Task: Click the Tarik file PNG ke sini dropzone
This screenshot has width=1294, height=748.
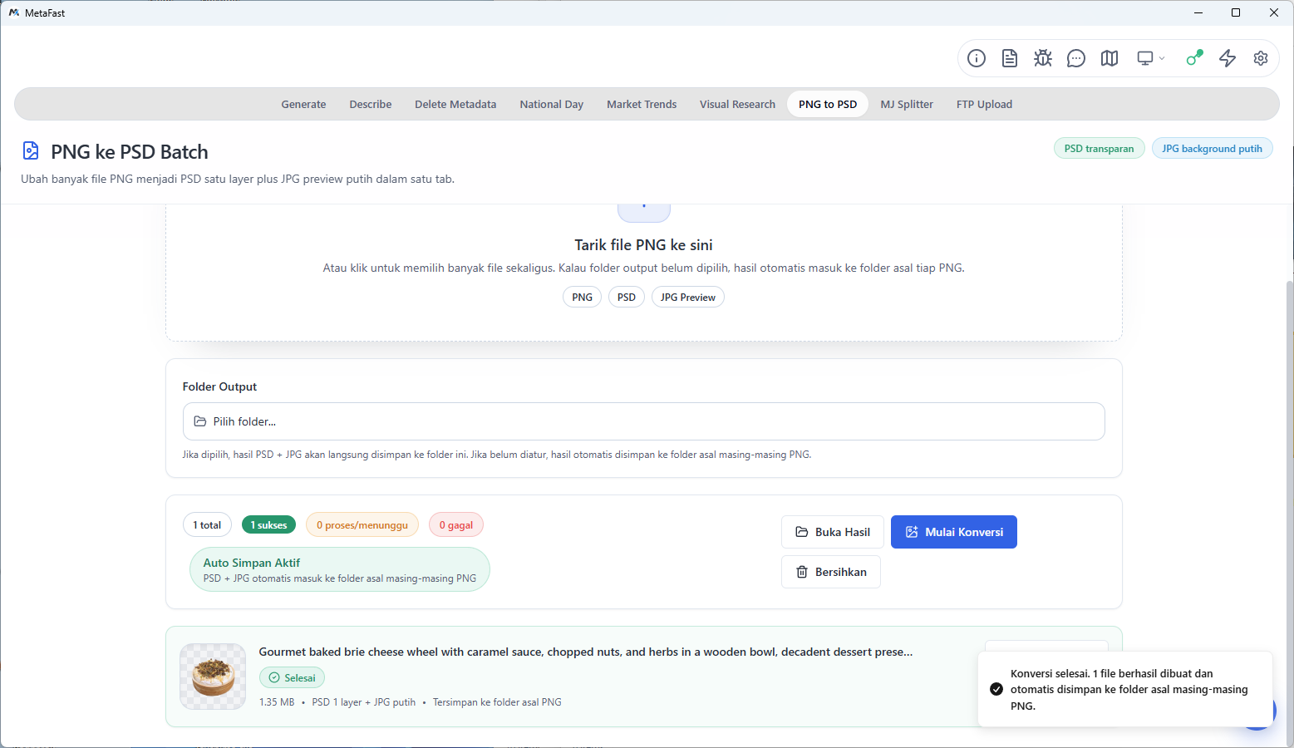Action: pyautogui.click(x=644, y=272)
